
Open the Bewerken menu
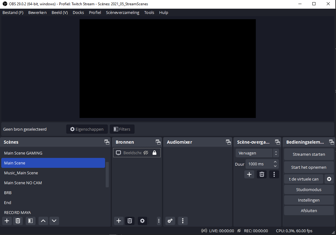(x=37, y=13)
